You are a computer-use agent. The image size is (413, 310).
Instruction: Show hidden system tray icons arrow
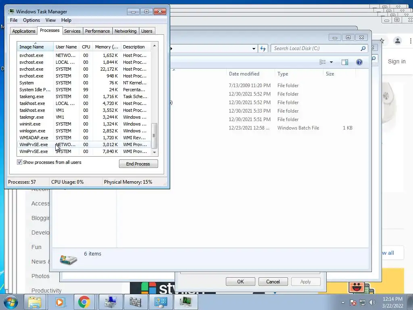[x=343, y=302]
